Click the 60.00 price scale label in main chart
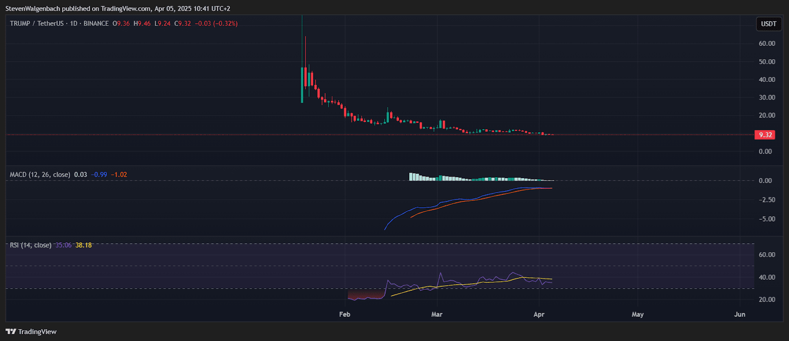The image size is (789, 341). tap(767, 43)
